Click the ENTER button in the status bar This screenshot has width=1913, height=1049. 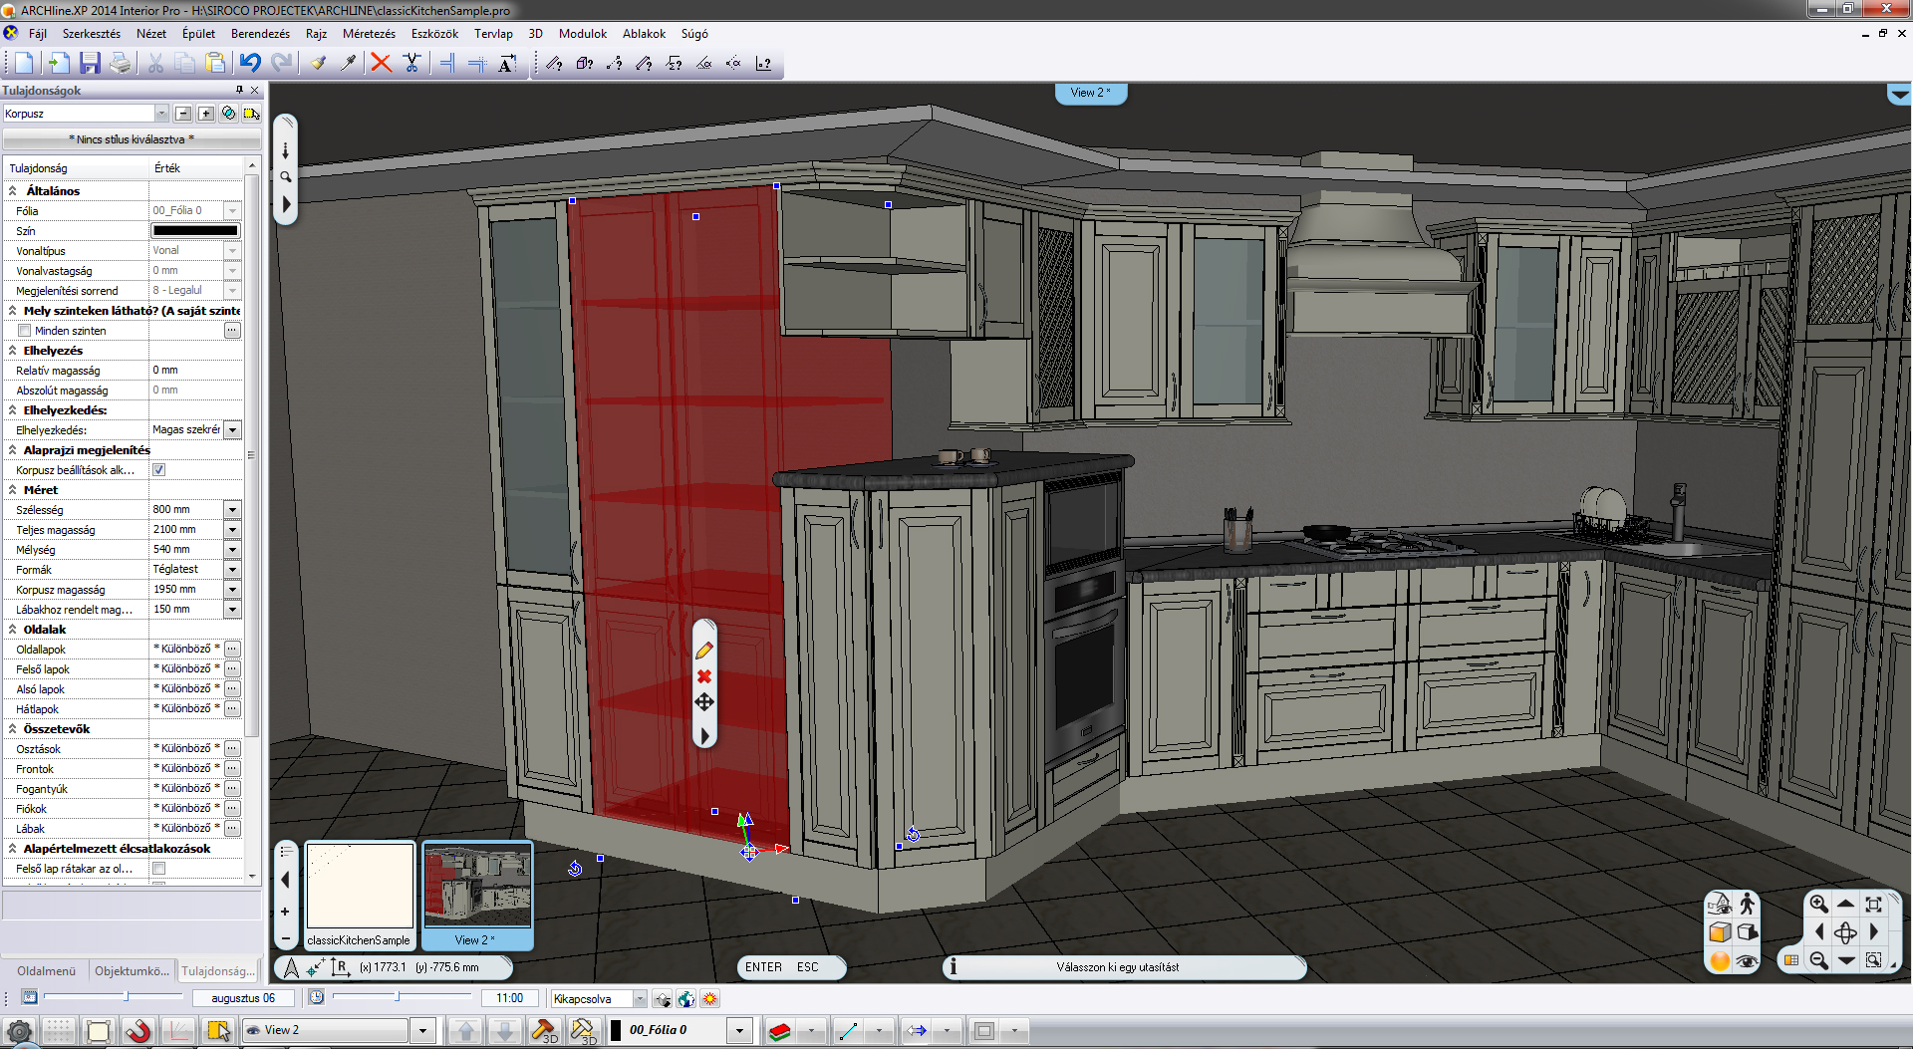tap(763, 967)
